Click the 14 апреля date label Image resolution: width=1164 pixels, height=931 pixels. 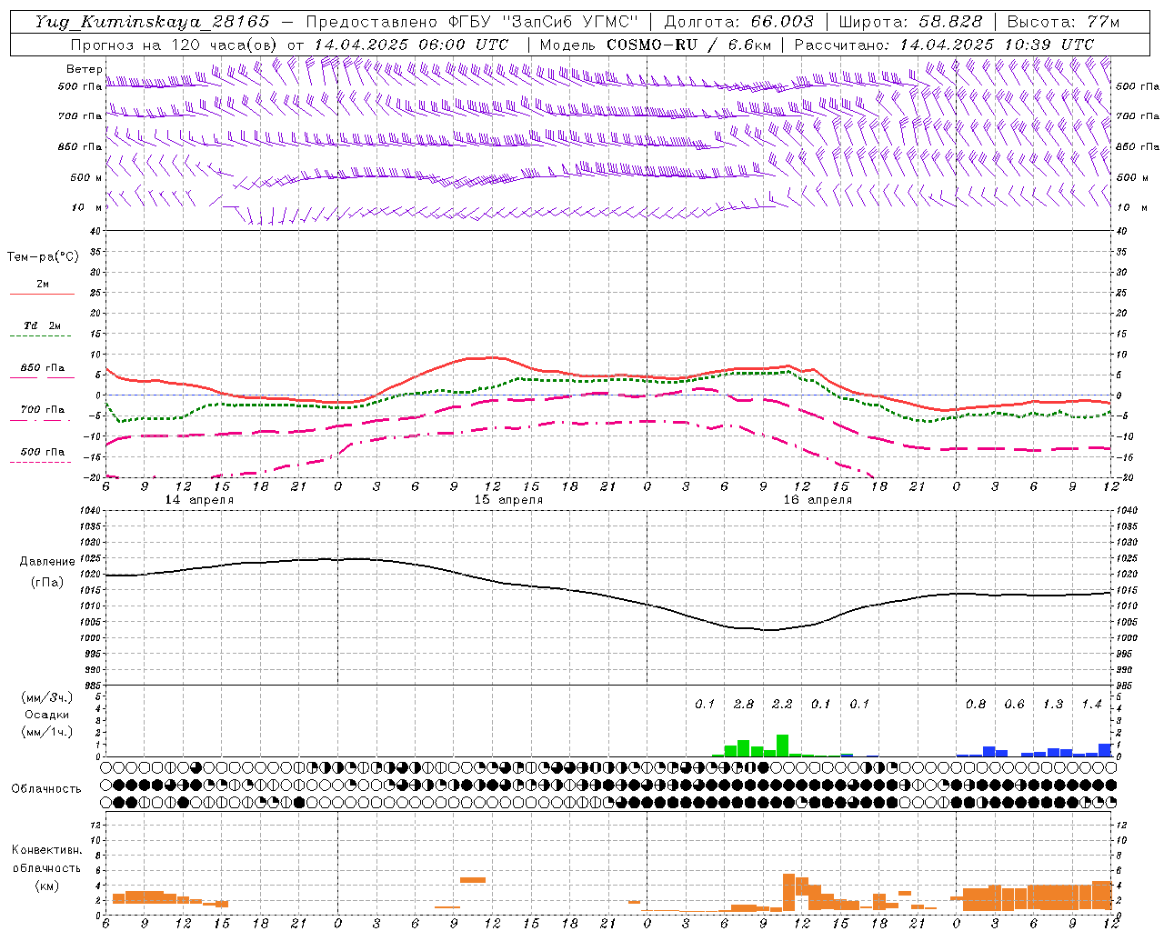pos(199,500)
